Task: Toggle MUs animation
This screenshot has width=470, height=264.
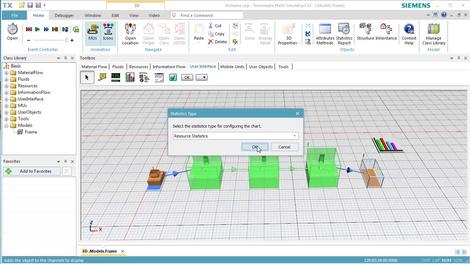Action: (93, 32)
